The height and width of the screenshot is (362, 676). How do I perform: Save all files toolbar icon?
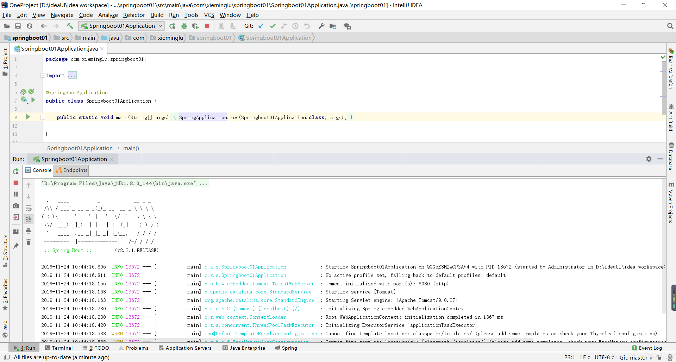tap(18, 26)
